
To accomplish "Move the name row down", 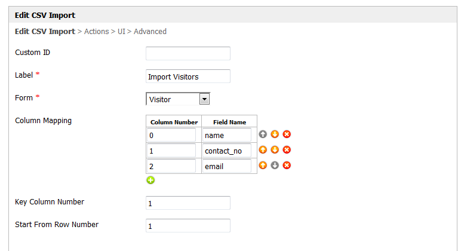I will tap(275, 134).
